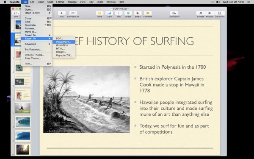Insert a Table from the toolbar

pyautogui.click(x=99, y=13)
